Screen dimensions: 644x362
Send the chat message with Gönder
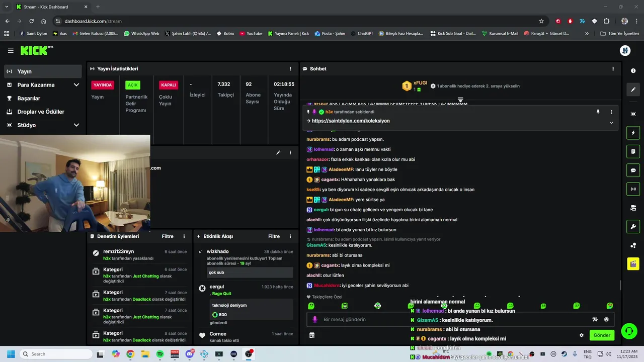click(602, 335)
